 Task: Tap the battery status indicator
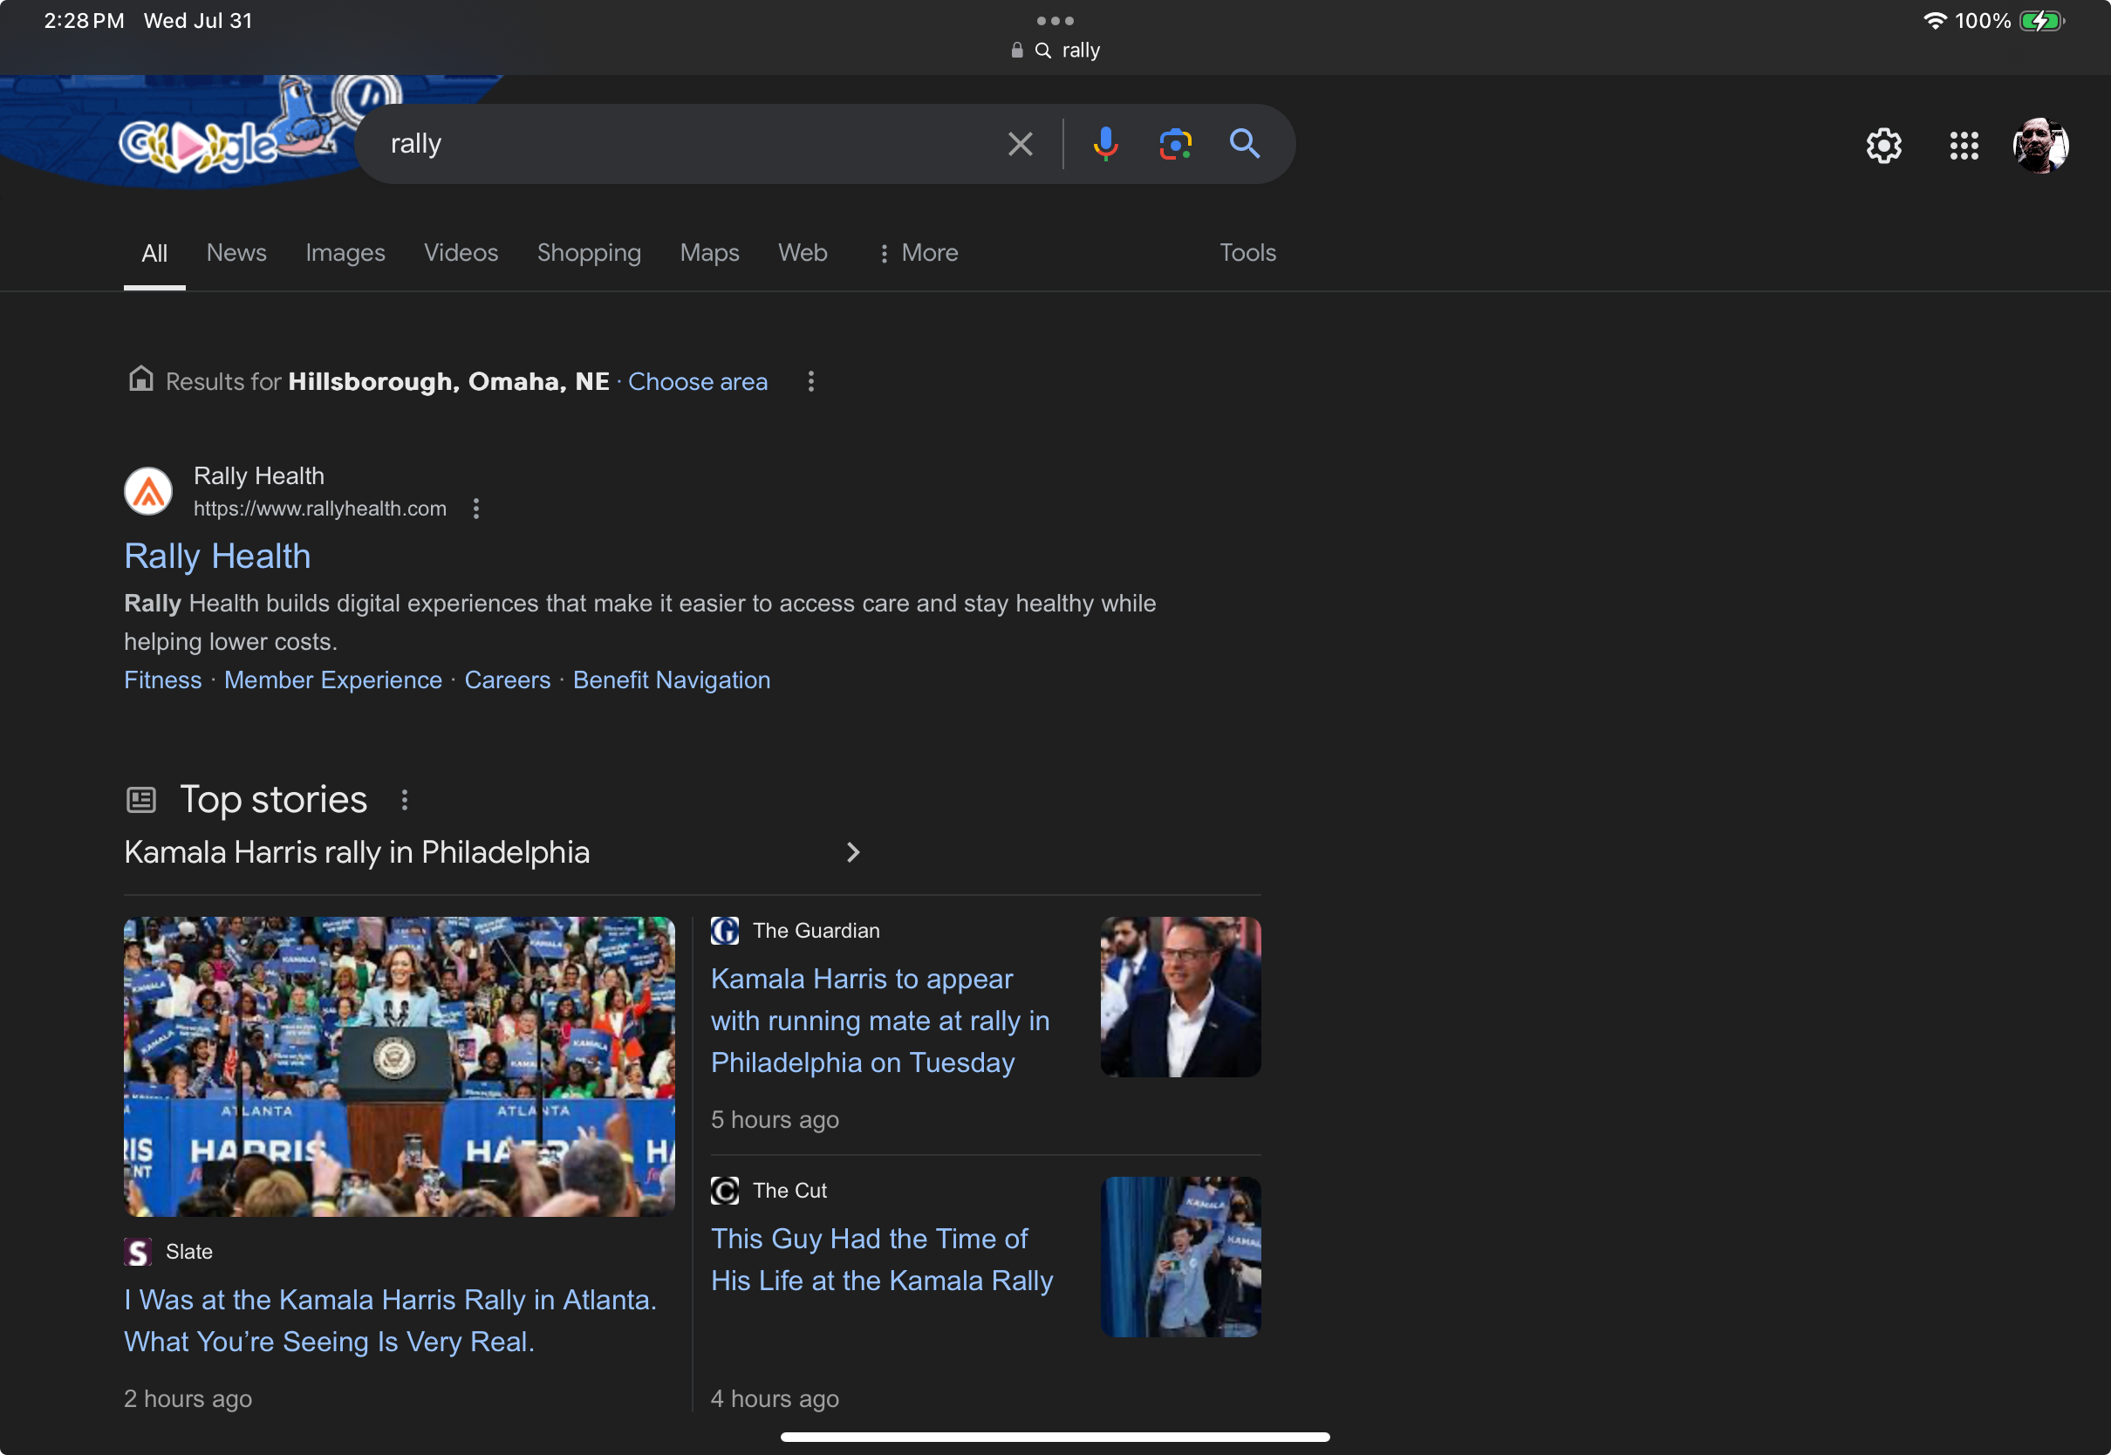point(2041,20)
